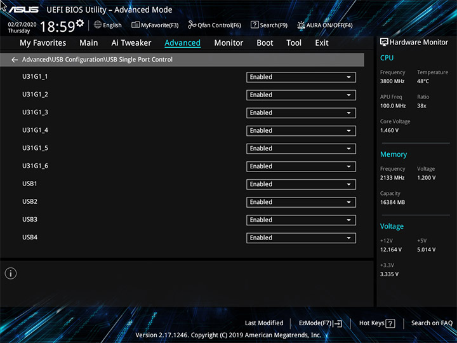The height and width of the screenshot is (343, 457).
Task: Click the AURA ON/OFF(F4) label
Action: 329,25
